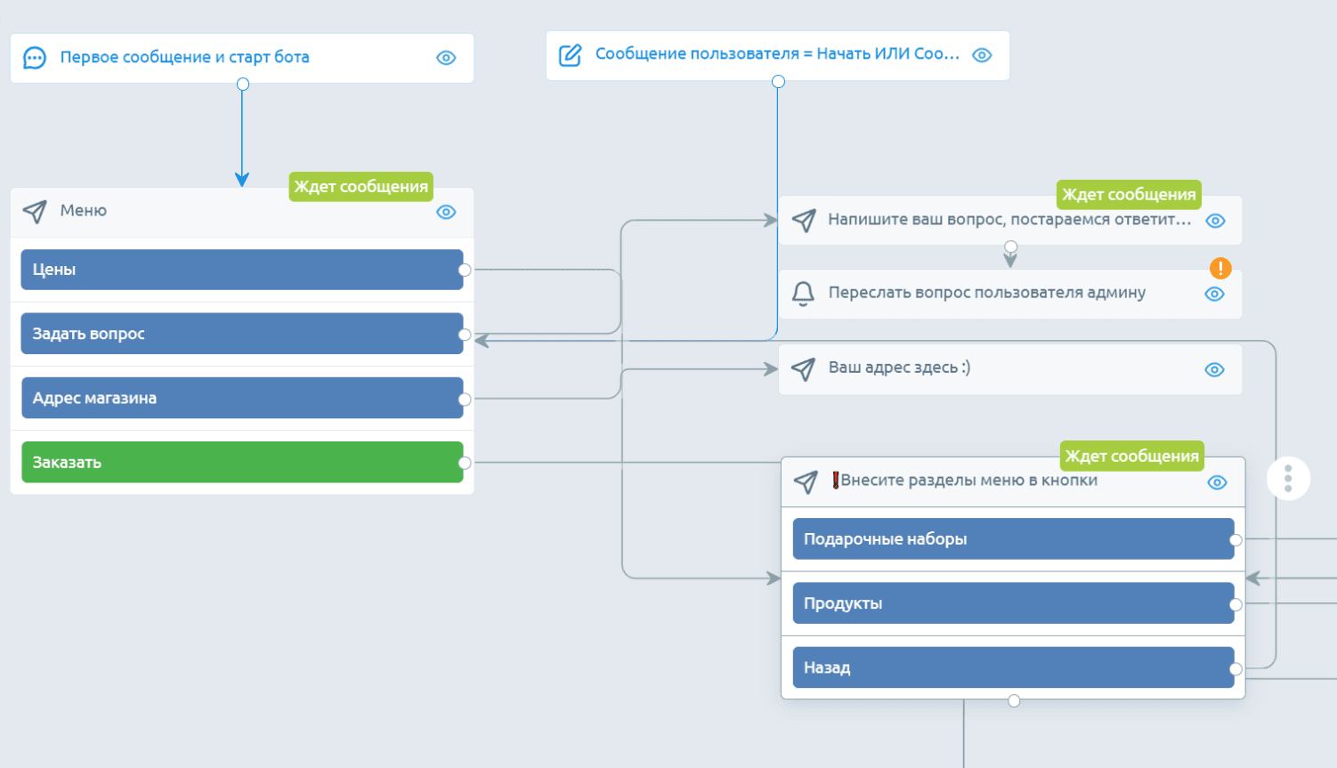Click the connector dot on Подарочные наборы button

click(x=1236, y=539)
